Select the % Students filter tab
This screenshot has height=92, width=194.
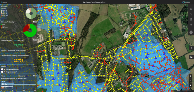click(x=21, y=76)
